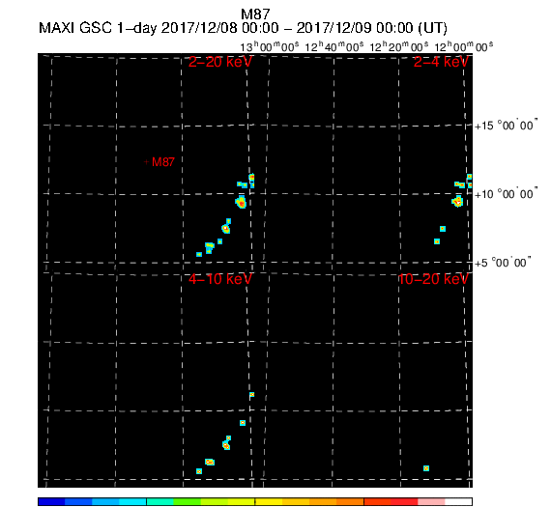Click the 2-4 keV panel label

tap(441, 62)
